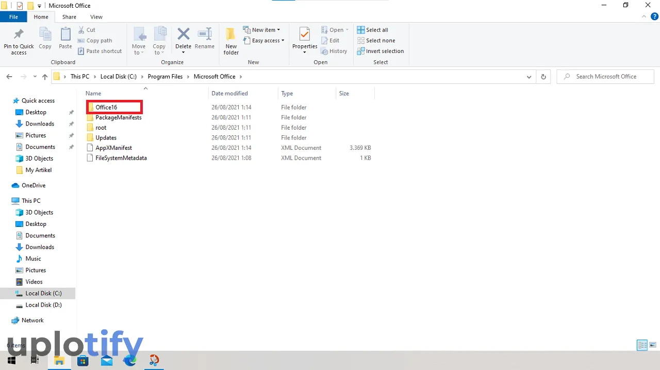This screenshot has height=370, width=660.
Task: Click Select all in the ribbon
Action: coord(372,30)
